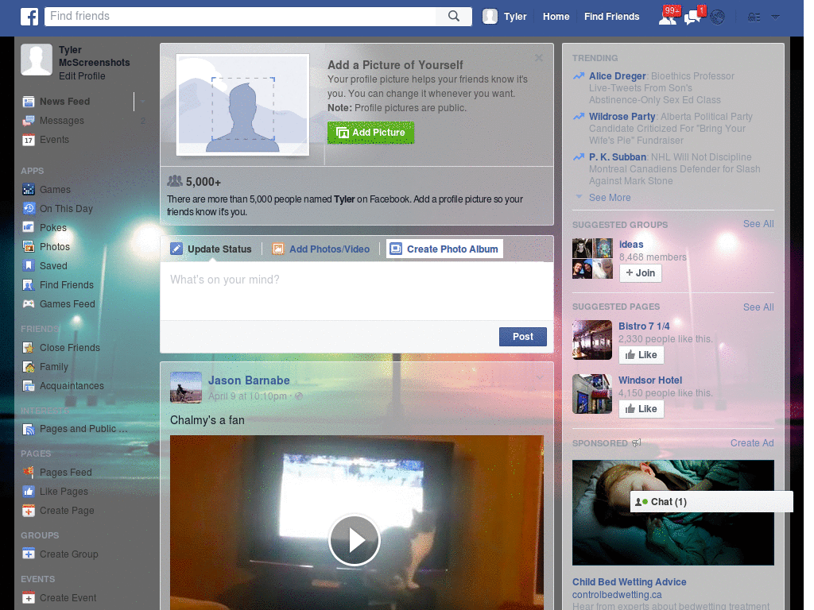814x610 pixels.
Task: Select the Create Photo Album tab
Action: tap(444, 249)
